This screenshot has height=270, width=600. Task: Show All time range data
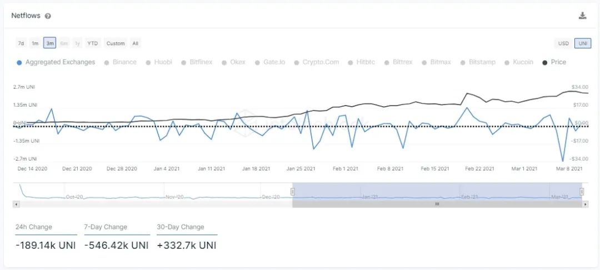click(135, 43)
